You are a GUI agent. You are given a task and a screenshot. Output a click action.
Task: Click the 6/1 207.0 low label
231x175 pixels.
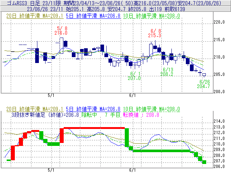134,76
